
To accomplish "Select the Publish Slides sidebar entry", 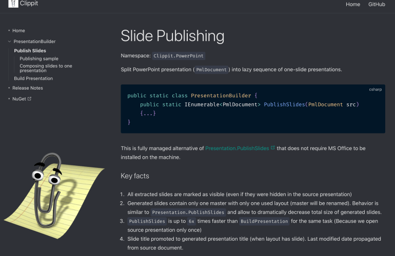I will pyautogui.click(x=30, y=51).
